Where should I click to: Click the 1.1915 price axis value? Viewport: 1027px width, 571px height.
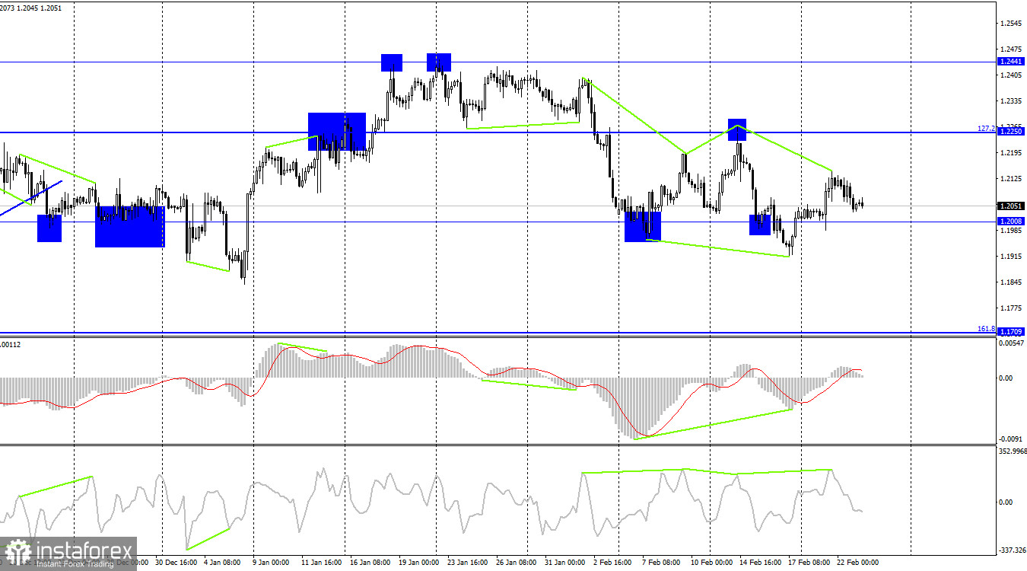click(x=1013, y=257)
